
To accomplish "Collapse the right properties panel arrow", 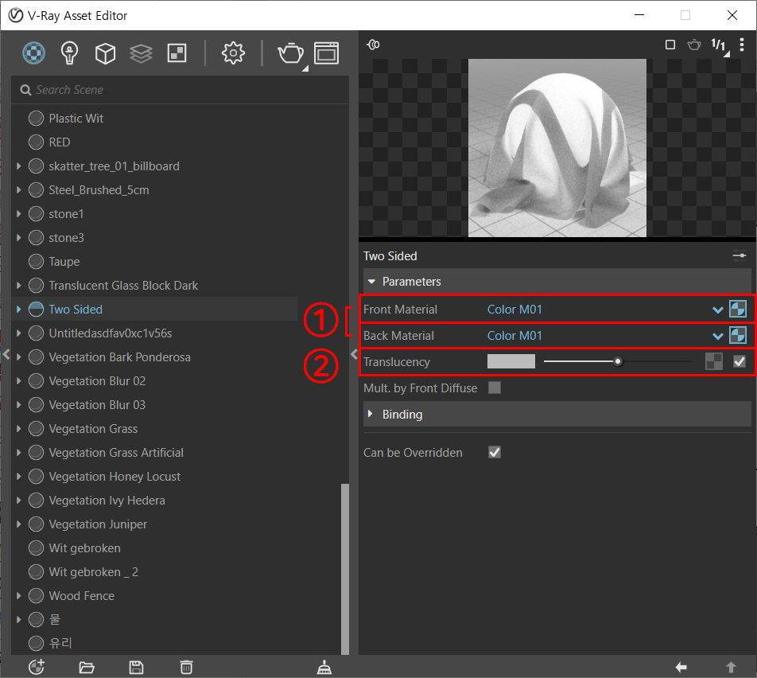I will pos(354,354).
